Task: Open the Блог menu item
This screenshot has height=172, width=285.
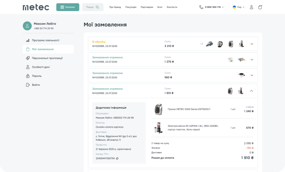Action: click(x=160, y=7)
